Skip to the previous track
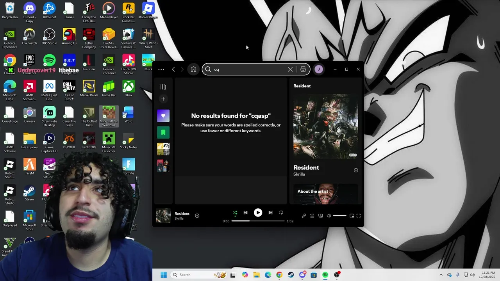The image size is (500, 281). [245, 213]
